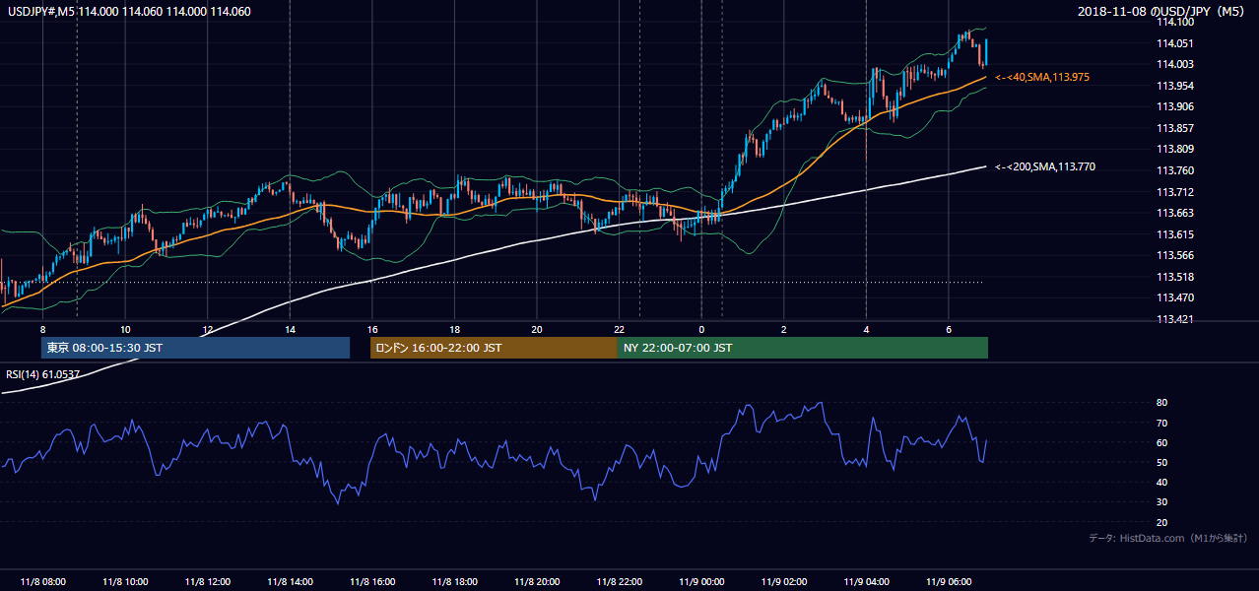Image resolution: width=1259 pixels, height=591 pixels.
Task: Click bottom date label 11/8 14:00
Action: pyautogui.click(x=290, y=582)
